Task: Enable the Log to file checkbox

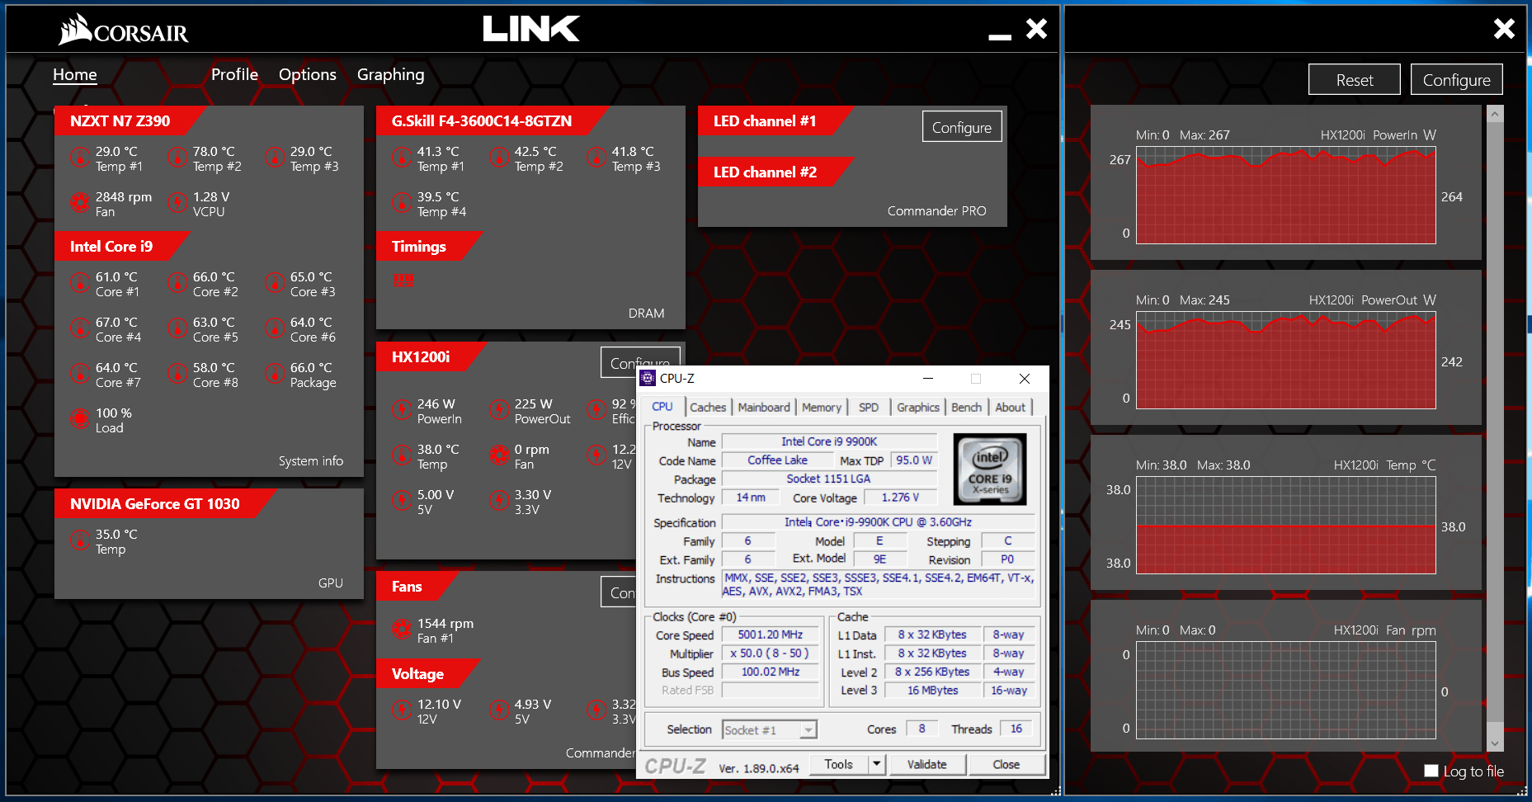Action: pos(1431,771)
